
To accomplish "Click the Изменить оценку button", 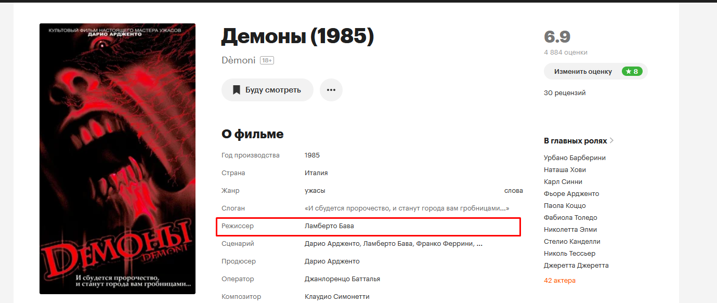I will point(595,71).
